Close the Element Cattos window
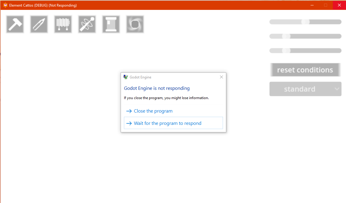 (339, 5)
